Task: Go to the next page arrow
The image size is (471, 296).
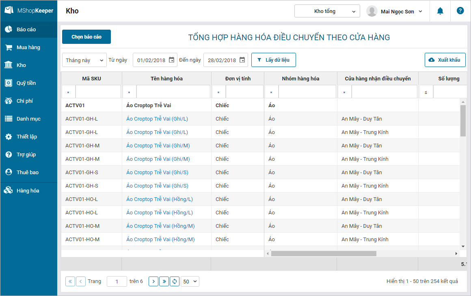Action: coord(153,281)
